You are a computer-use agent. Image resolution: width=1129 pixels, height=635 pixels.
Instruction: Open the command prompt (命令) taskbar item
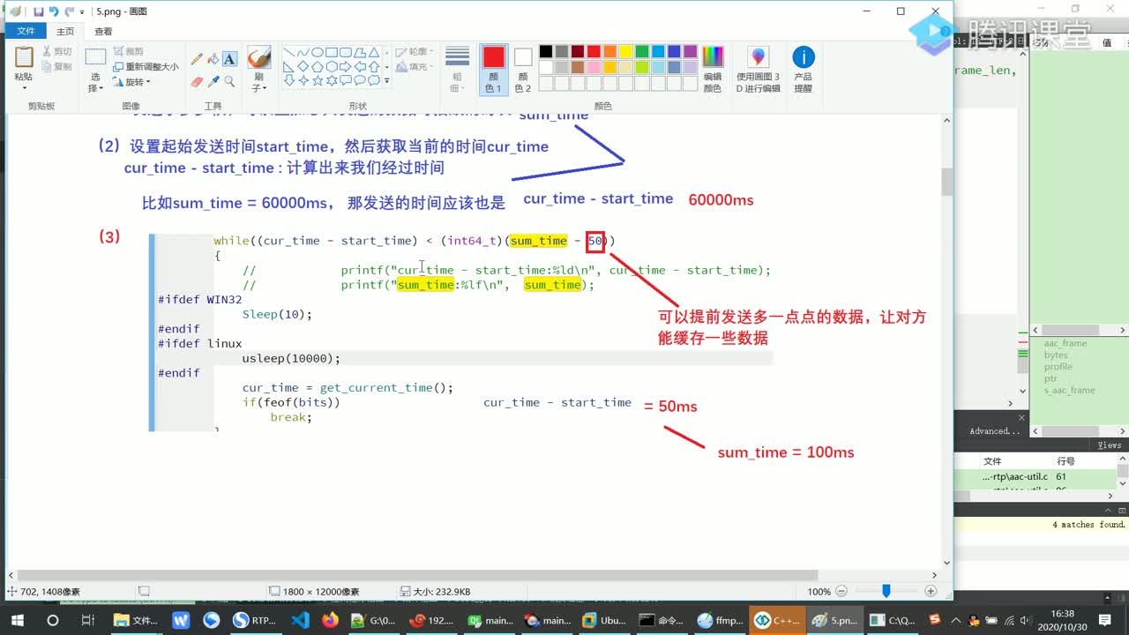tap(661, 620)
